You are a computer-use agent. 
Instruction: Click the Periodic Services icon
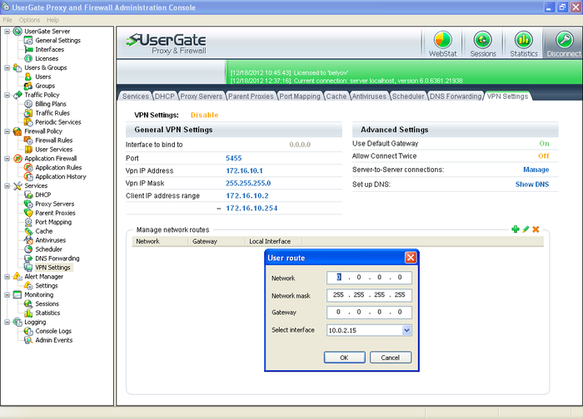28,122
